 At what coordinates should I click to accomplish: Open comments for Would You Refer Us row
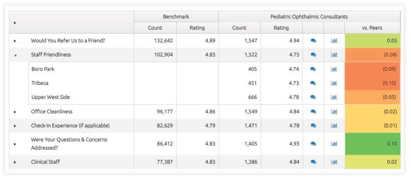tap(313, 41)
